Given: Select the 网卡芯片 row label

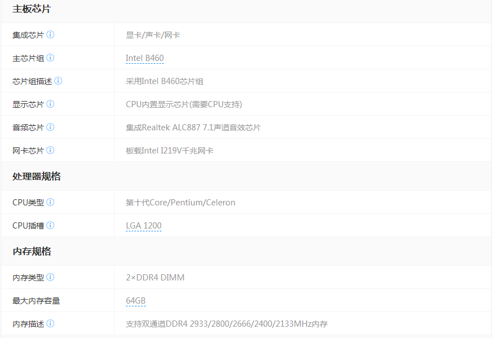Looking at the screenshot, I should click(28, 151).
